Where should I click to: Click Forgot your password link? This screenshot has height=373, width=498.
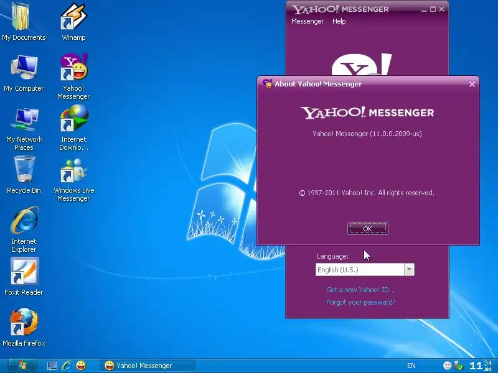pos(361,302)
